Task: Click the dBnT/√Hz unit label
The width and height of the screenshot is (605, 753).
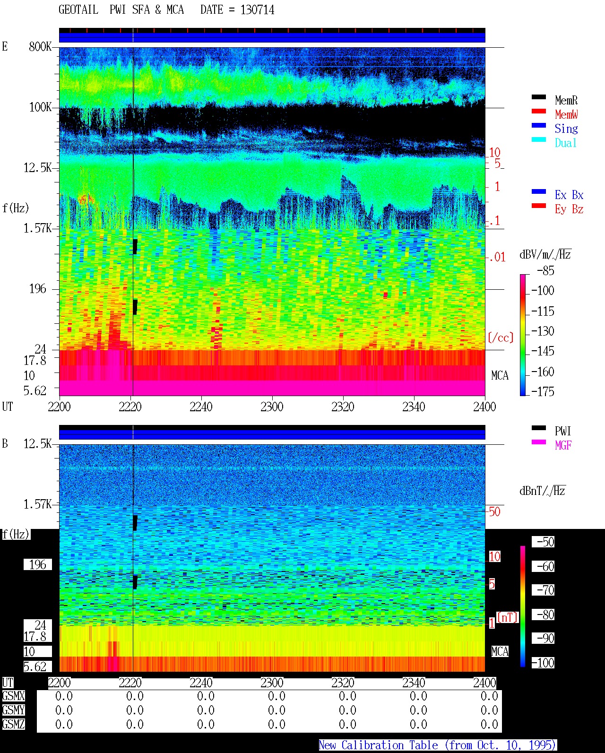Action: tap(543, 491)
